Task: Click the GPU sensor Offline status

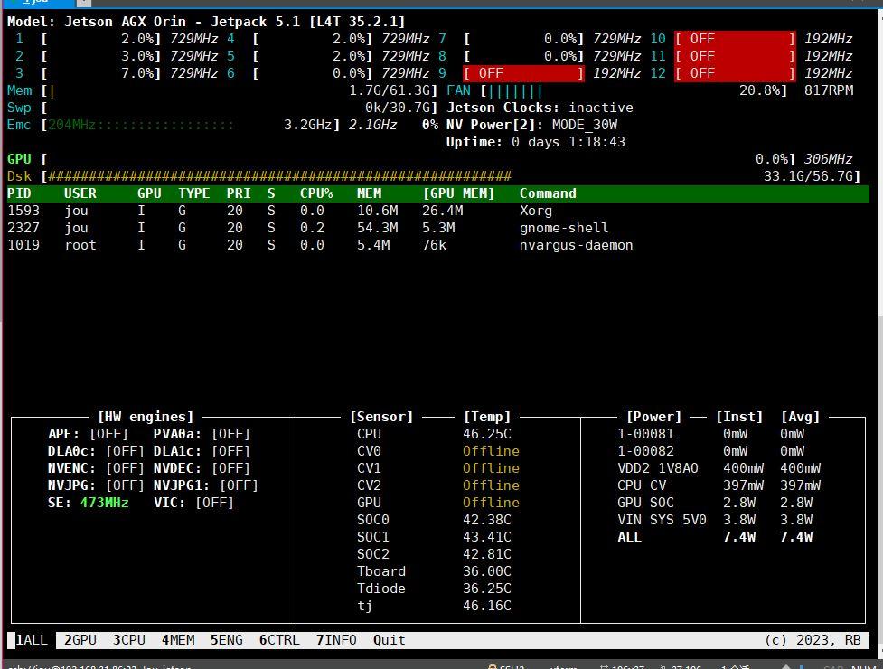Action: 491,503
